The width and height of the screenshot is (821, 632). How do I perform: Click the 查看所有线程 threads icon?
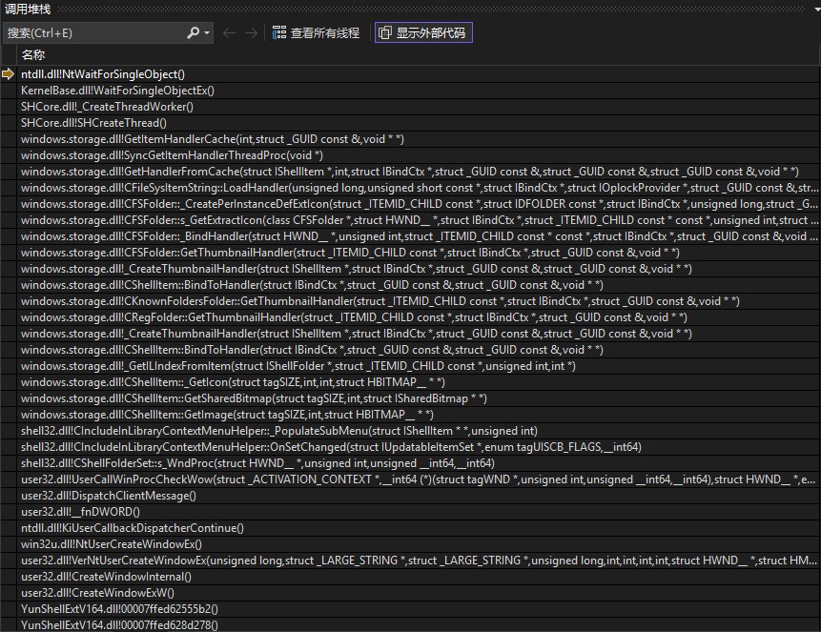tap(279, 33)
